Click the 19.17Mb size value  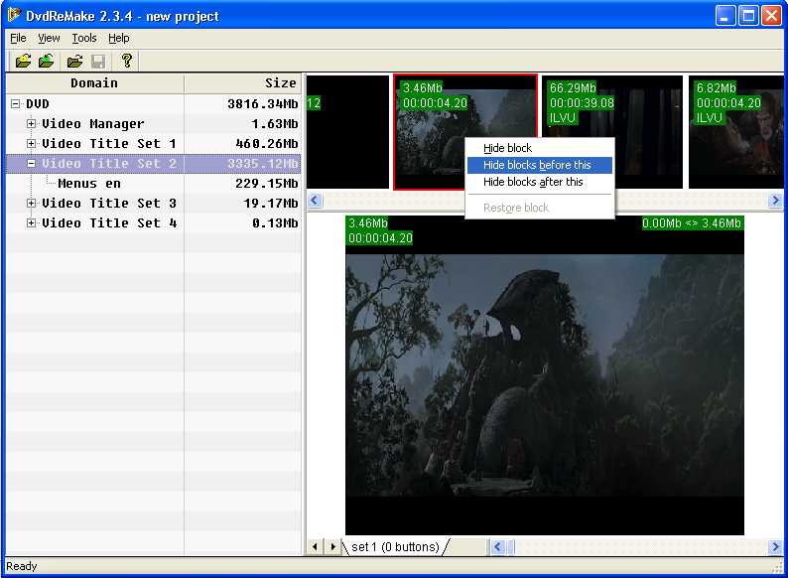coord(270,204)
